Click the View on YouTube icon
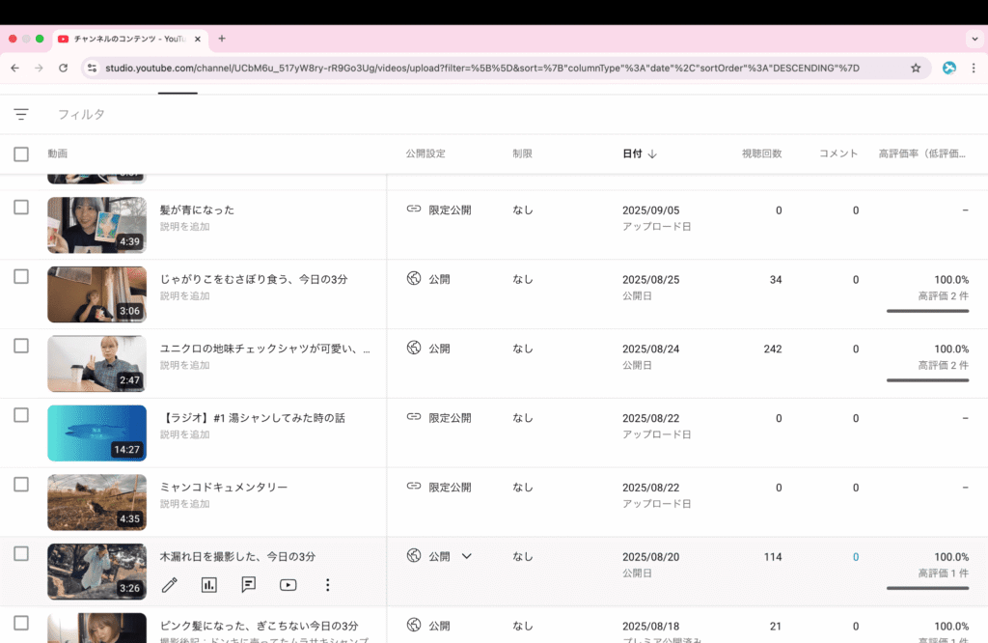The width and height of the screenshot is (988, 643). 288,584
